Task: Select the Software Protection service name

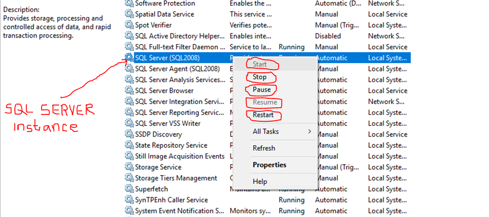Action: tap(165, 4)
